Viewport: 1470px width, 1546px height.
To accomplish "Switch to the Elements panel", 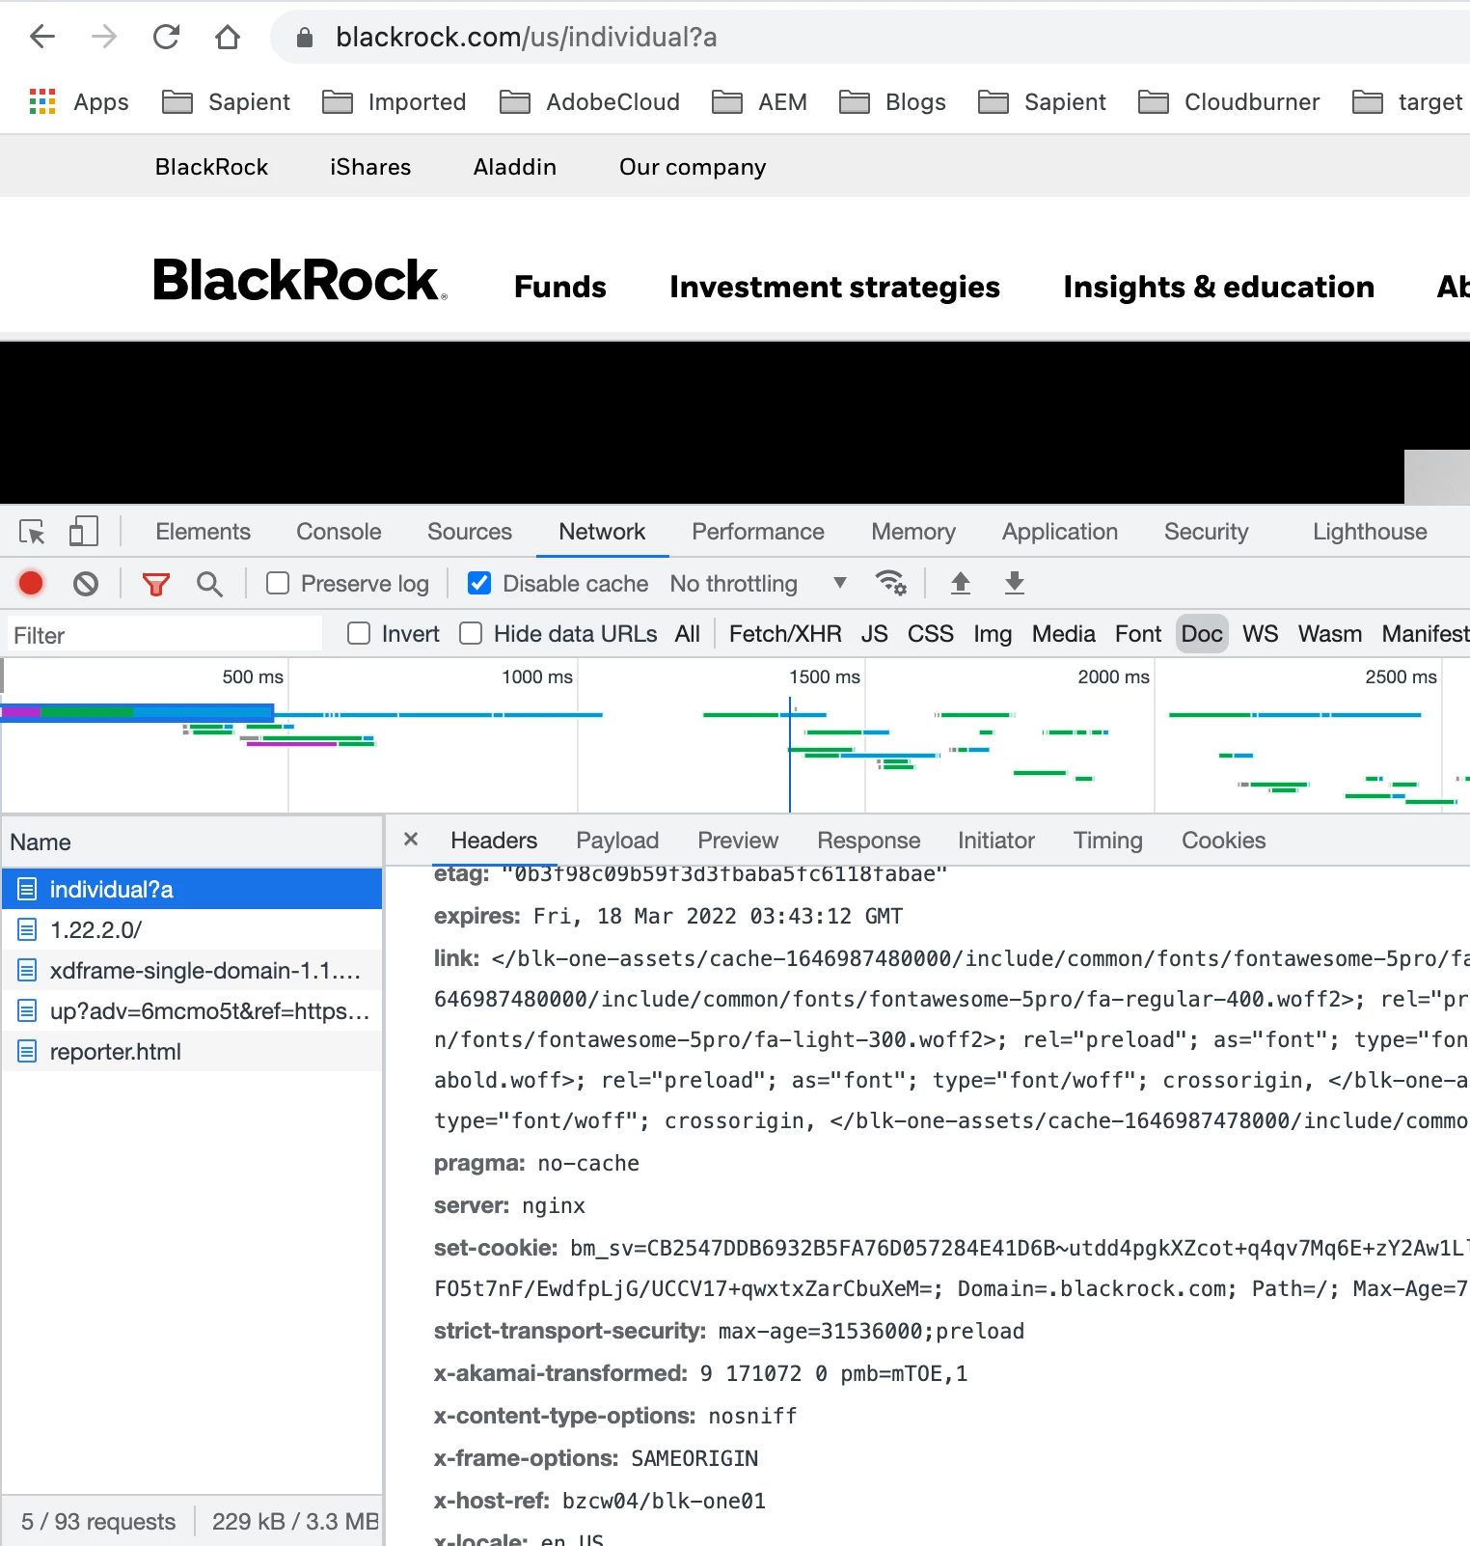I will (203, 532).
